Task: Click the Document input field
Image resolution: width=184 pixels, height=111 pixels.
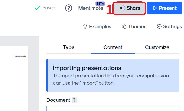Action: (113, 108)
